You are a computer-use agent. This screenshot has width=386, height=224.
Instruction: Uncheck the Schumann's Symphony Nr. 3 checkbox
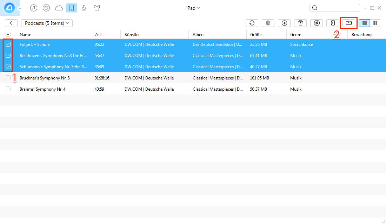[8, 66]
